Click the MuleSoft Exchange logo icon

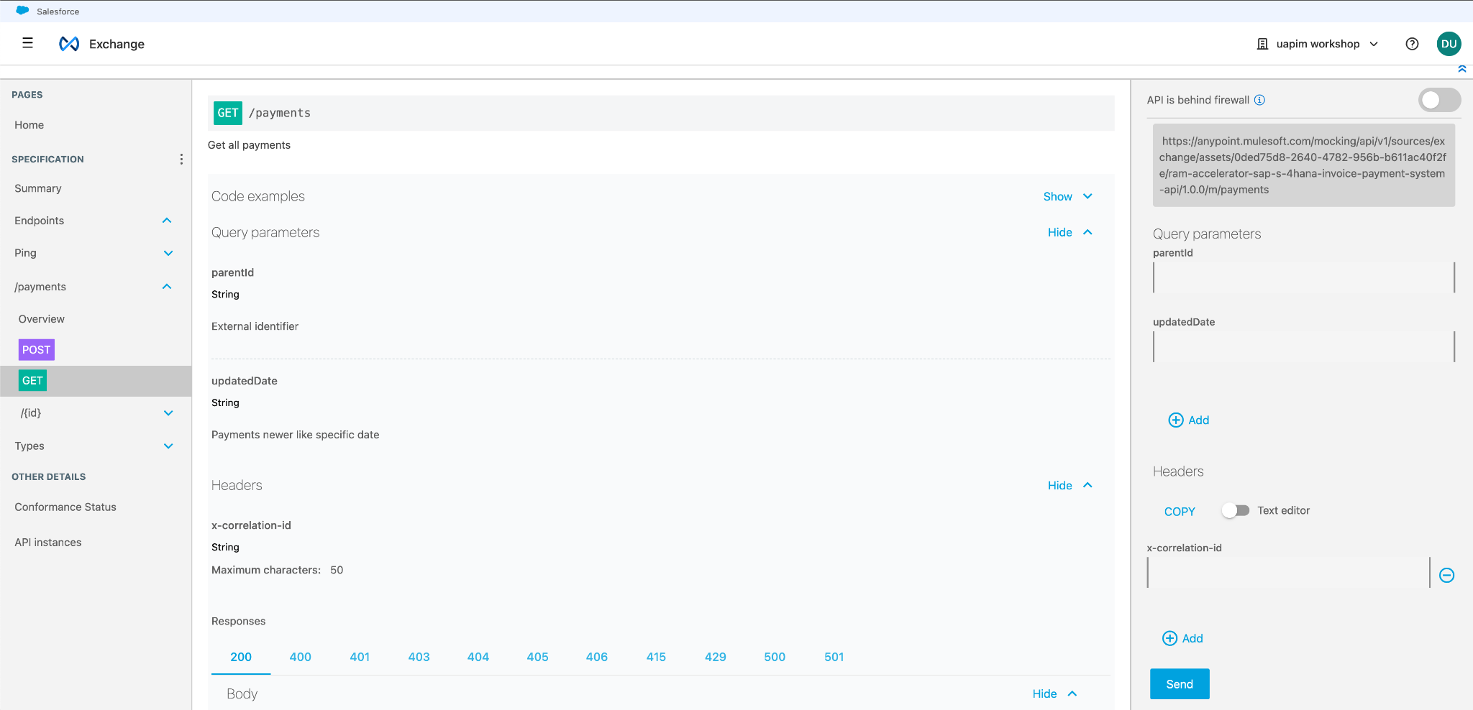(69, 44)
